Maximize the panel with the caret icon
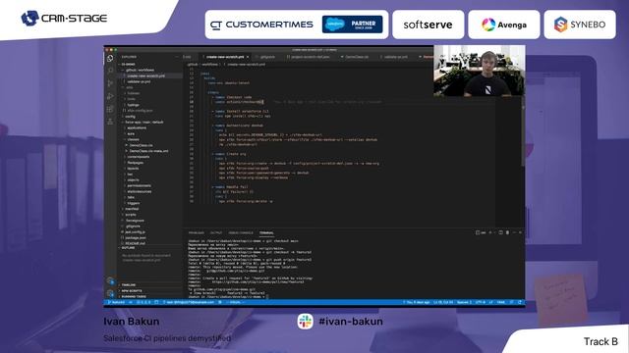The height and width of the screenshot is (353, 629). pyautogui.click(x=514, y=232)
